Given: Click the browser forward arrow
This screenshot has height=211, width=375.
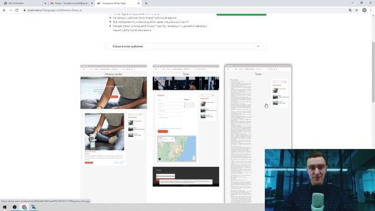Looking at the screenshot, I should (x=11, y=11).
